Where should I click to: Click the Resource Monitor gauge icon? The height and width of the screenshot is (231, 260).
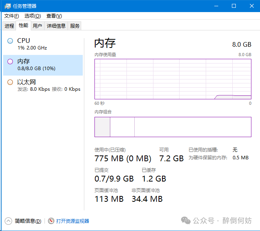[51, 221]
